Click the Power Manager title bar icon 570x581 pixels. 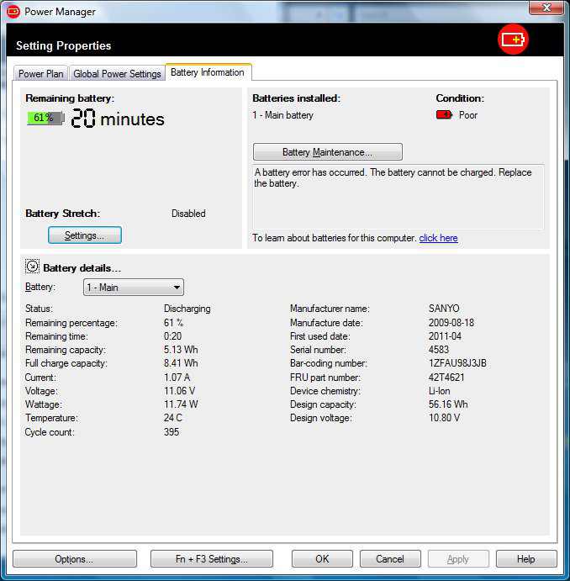click(13, 12)
